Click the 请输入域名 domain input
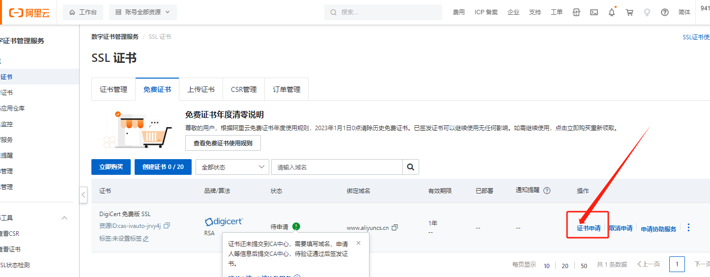The height and width of the screenshot is (277, 710). coord(337,167)
